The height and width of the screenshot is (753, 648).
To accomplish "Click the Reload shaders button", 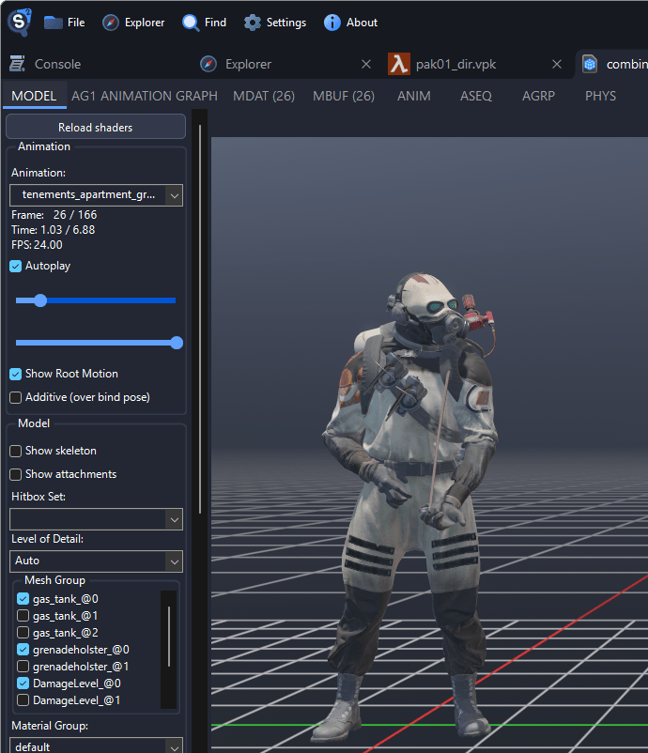I will click(96, 127).
